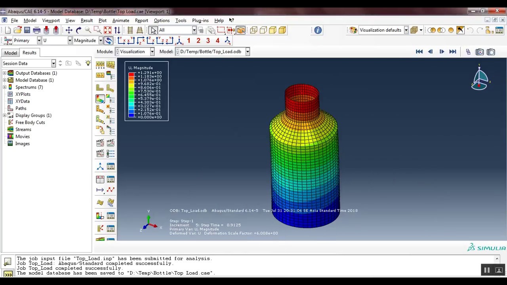
Task: Step to the previous frame
Action: [x=430, y=52]
